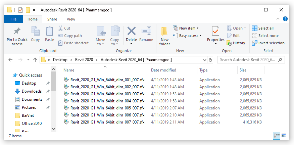Click the Paste shortcut command
Viewport: 294px width, 145px height.
[73, 43]
